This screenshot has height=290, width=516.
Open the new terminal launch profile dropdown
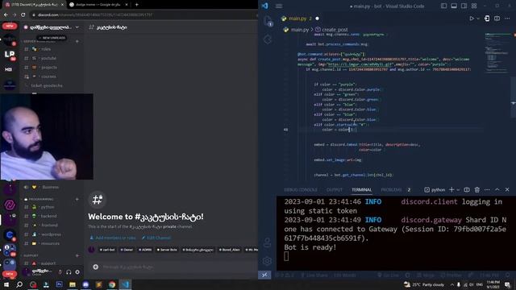[458, 190]
